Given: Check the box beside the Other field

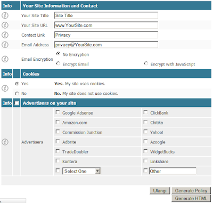Looking at the screenshot, I should (x=145, y=170).
